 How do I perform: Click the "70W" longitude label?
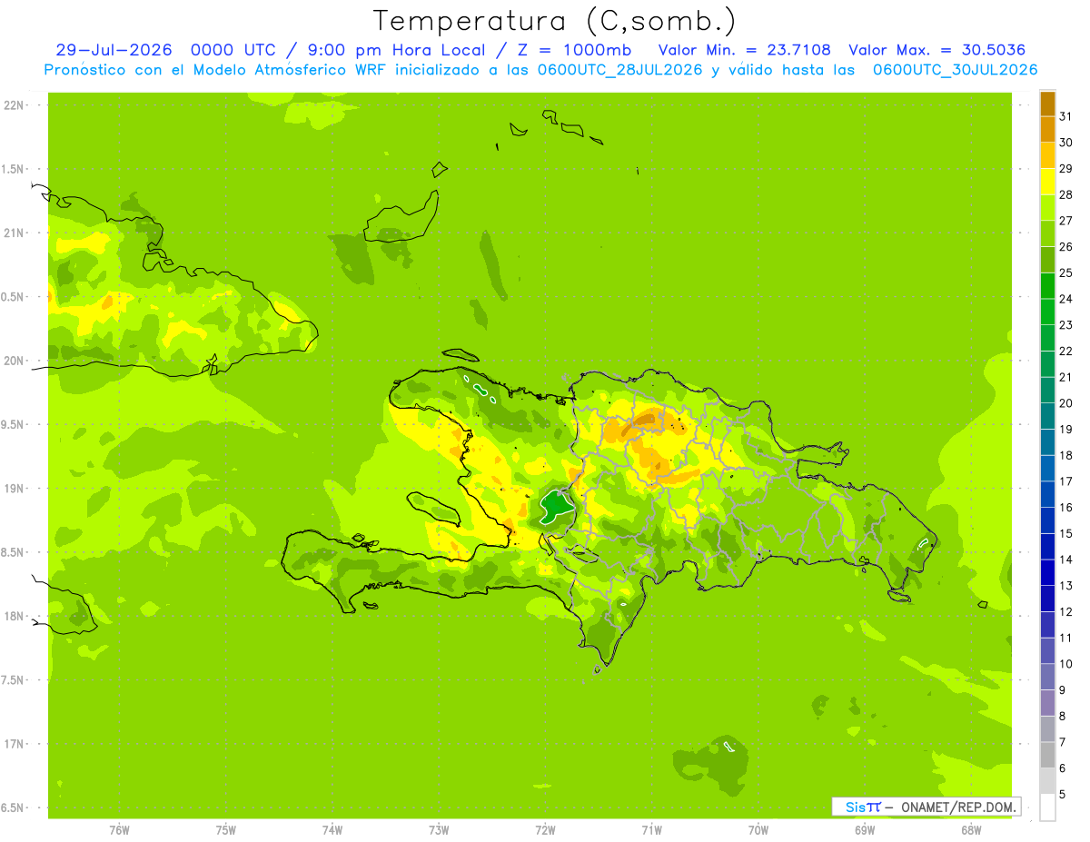[758, 830]
